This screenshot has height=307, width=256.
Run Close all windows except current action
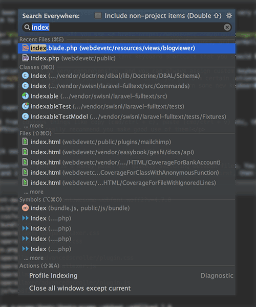click(127, 288)
